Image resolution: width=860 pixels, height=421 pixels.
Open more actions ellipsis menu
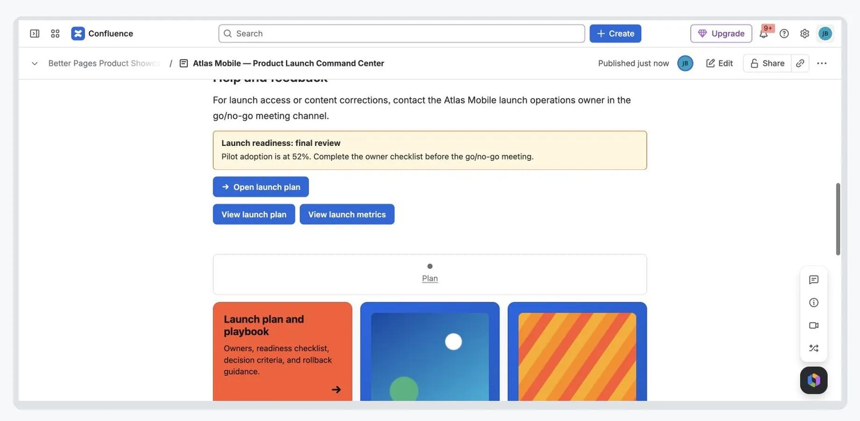click(x=822, y=63)
